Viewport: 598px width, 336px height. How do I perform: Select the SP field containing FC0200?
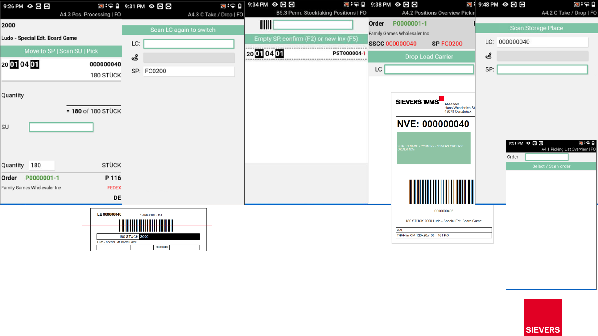[189, 71]
